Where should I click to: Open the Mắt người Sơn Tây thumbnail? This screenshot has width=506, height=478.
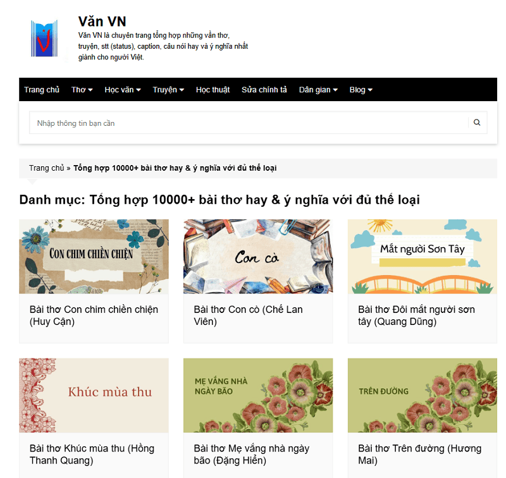coord(423,257)
